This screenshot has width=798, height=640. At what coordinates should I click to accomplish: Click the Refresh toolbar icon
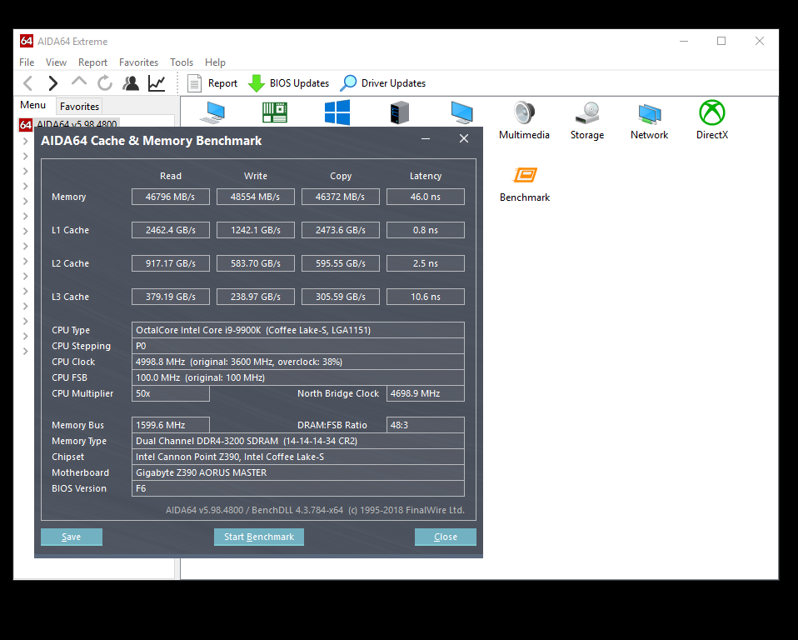(105, 83)
